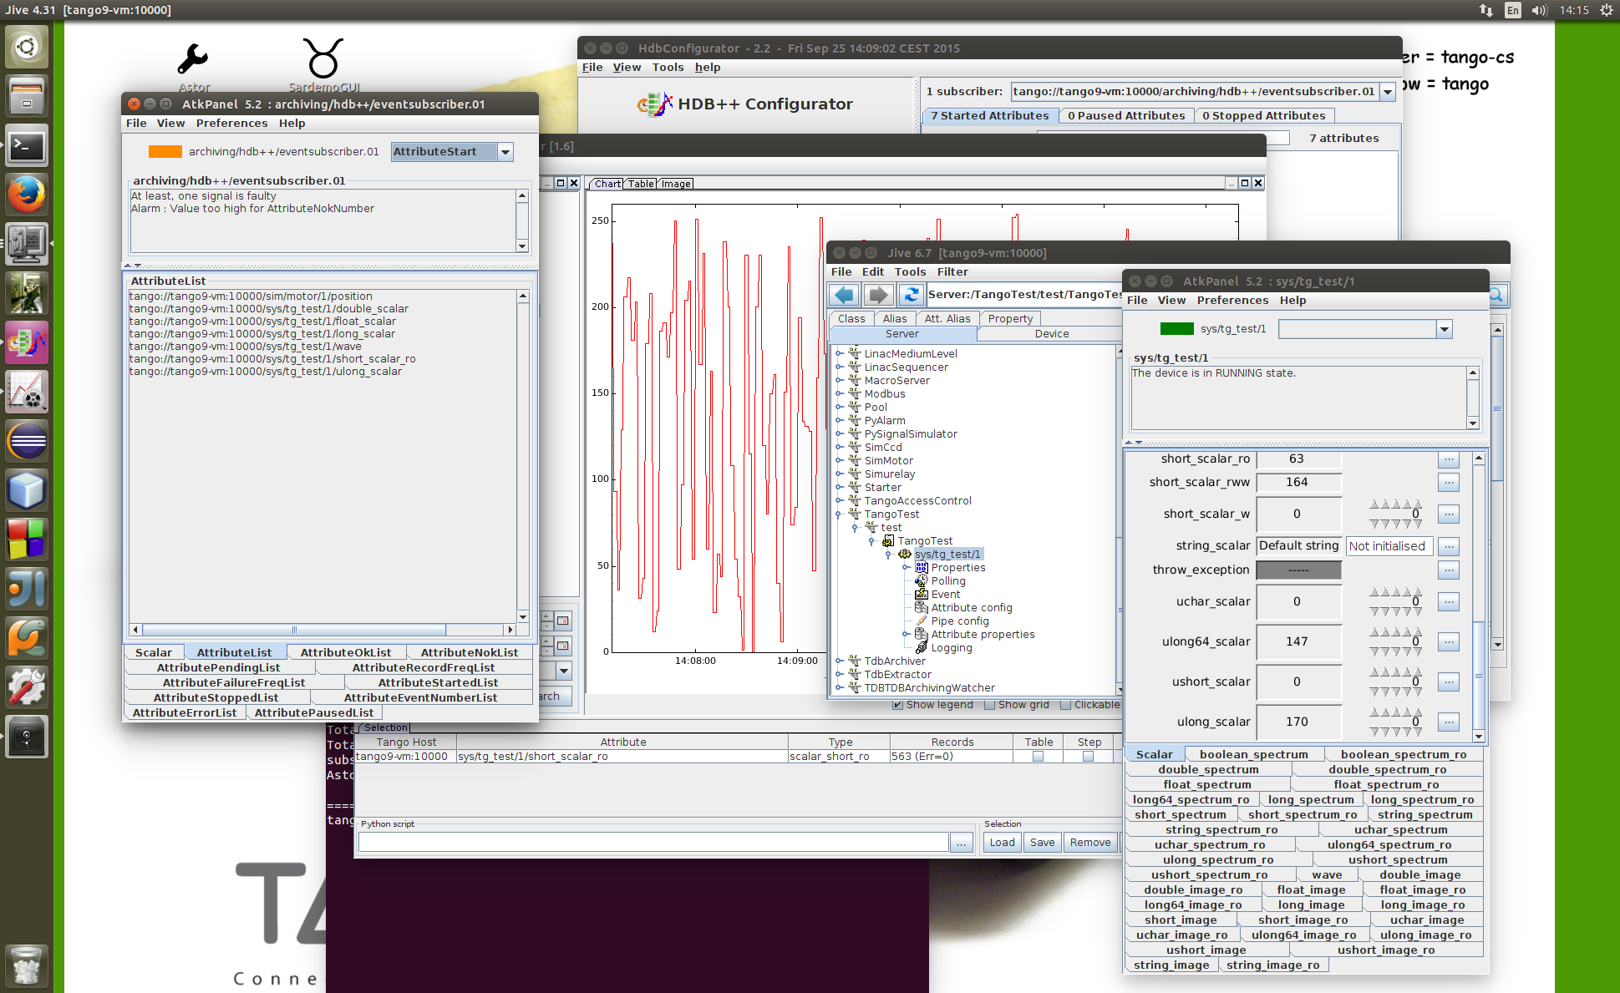1620x993 pixels.
Task: Click the Load selection button
Action: tap(1002, 843)
